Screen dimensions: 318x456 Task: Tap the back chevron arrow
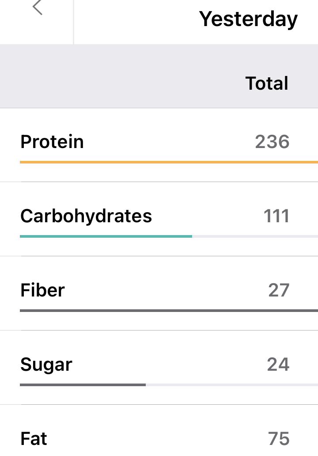coord(38,8)
